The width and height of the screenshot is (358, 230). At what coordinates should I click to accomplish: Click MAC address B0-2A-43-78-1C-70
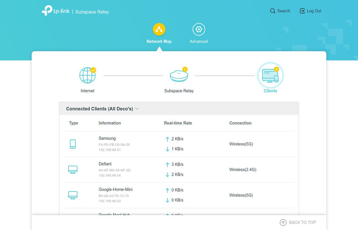click(x=114, y=196)
